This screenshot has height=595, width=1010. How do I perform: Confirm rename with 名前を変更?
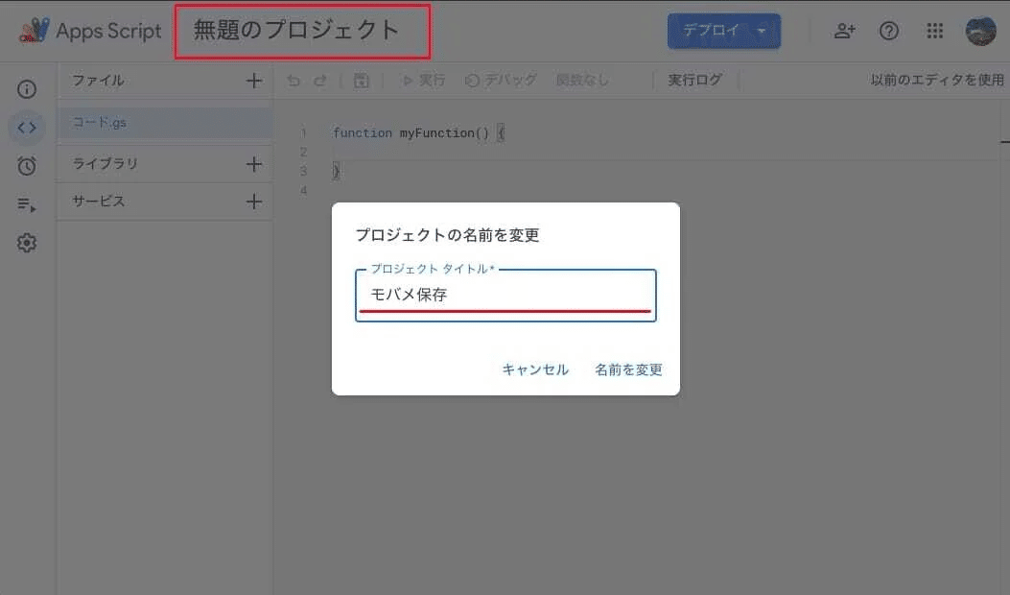click(627, 369)
